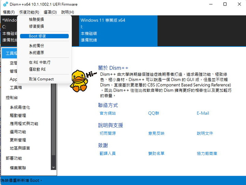
Task: Open the 說明文件 documentation link
Action: pyautogui.click(x=205, y=133)
